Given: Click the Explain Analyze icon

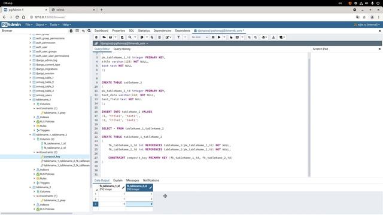Looking at the screenshot, I should tap(237, 37).
